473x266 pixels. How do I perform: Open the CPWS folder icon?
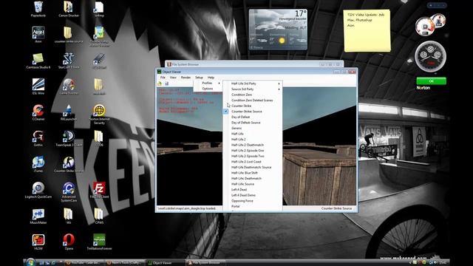99,216
